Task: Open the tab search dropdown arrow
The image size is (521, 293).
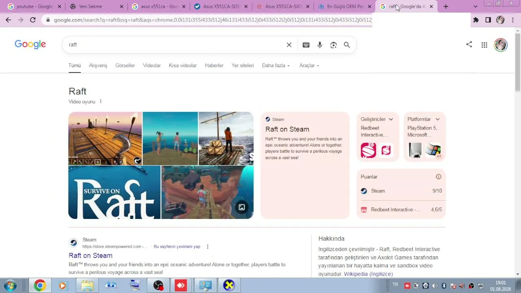Action: (x=475, y=7)
